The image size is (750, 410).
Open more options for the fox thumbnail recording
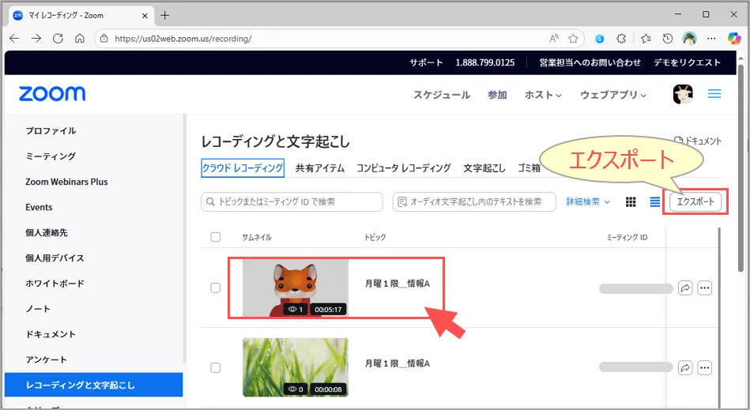[705, 288]
